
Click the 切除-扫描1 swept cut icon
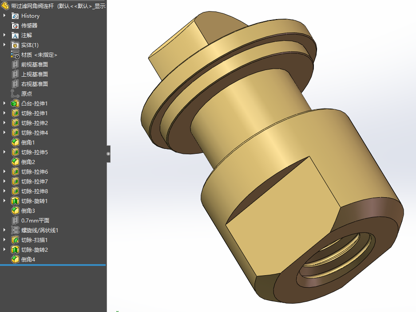pyautogui.click(x=15, y=240)
